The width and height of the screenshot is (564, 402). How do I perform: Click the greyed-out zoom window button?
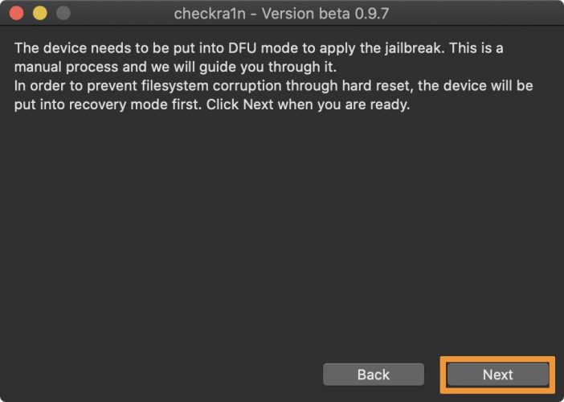[63, 14]
